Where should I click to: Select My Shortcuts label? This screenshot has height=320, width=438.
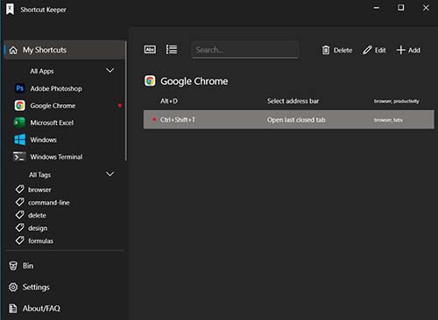(45, 50)
